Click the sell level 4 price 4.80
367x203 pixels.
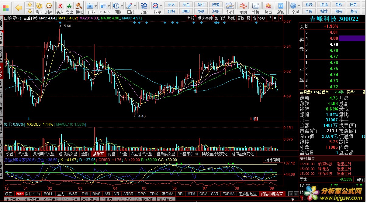pos(334,38)
